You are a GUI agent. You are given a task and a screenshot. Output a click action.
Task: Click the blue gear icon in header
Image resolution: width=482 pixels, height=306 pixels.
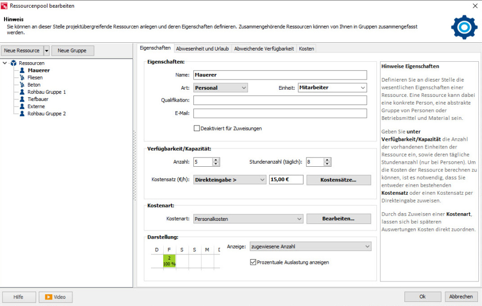tap(464, 27)
